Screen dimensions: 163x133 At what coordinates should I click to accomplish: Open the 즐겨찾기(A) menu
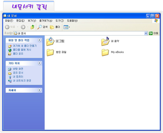tap(46, 21)
